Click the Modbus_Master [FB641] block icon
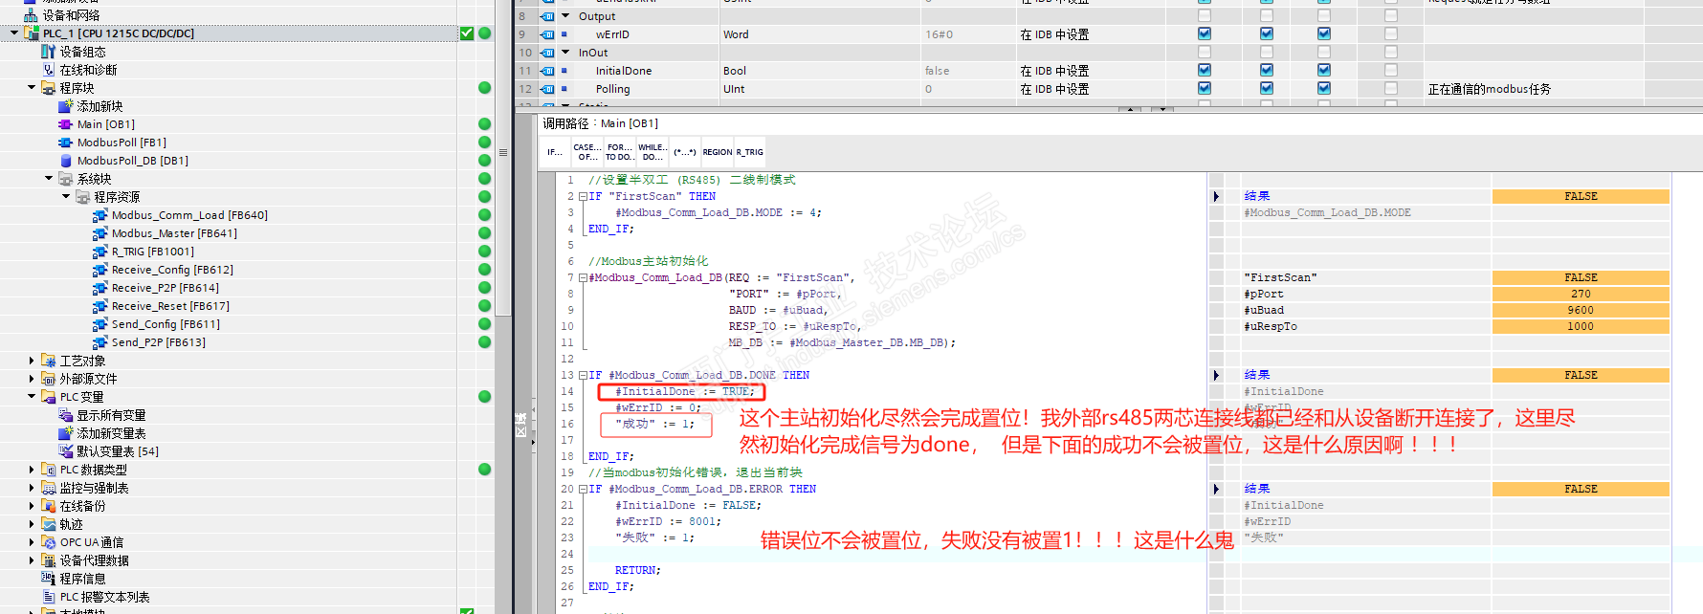Screen dimensions: 1703x614 pyautogui.click(x=100, y=233)
